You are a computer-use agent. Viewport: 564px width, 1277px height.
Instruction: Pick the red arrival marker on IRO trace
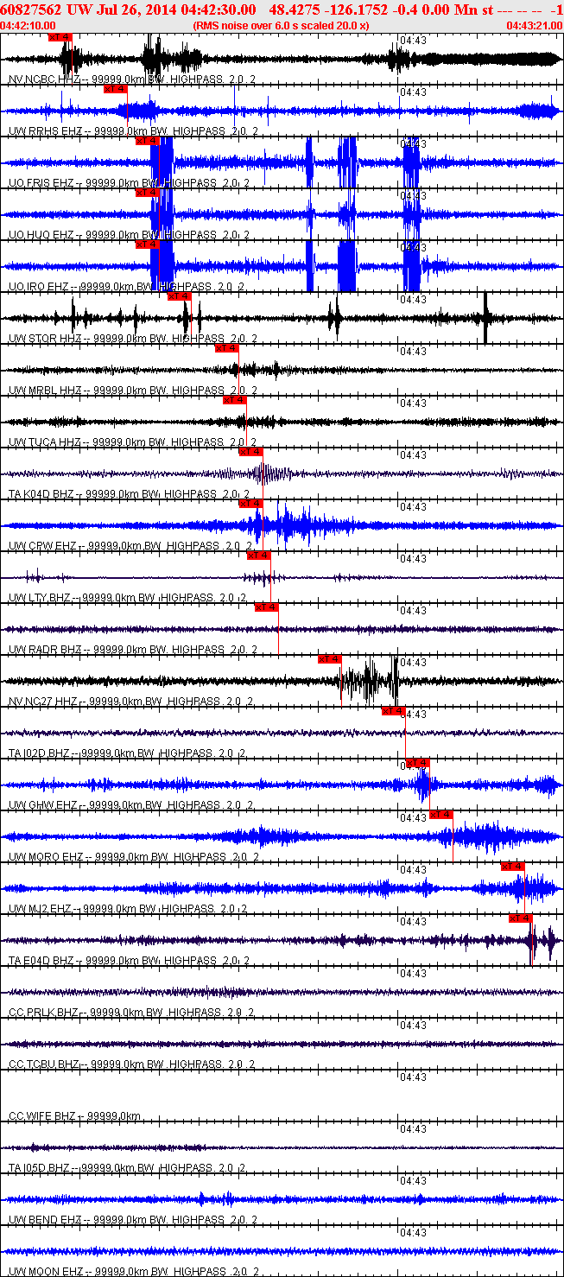coord(148,245)
